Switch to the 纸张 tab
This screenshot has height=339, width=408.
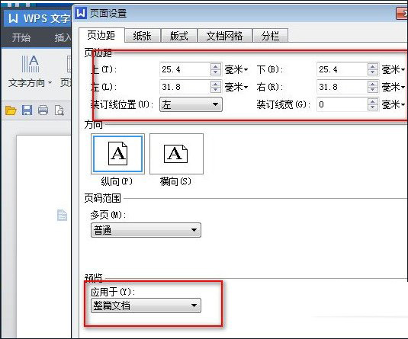pos(143,36)
